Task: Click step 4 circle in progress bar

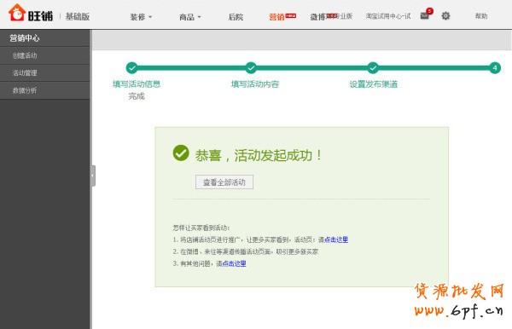Action: click(495, 68)
